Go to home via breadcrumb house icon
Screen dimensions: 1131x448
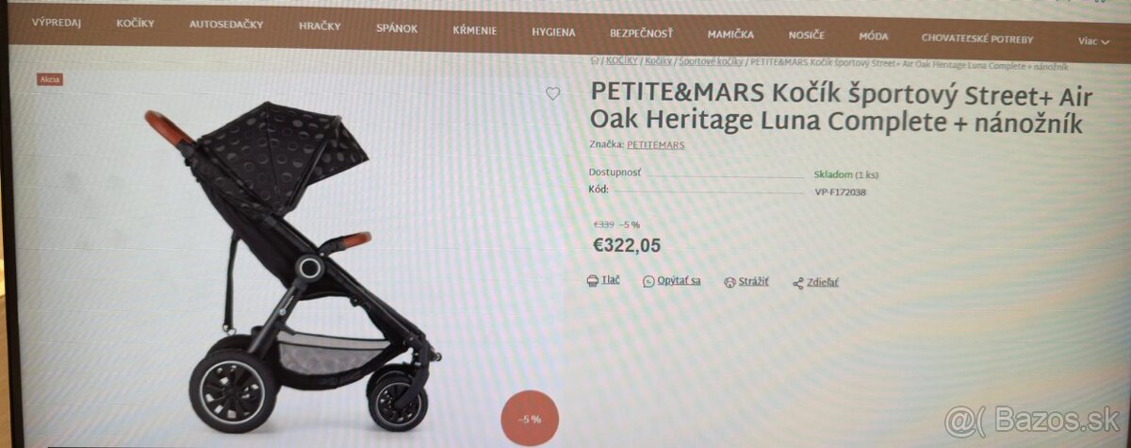pyautogui.click(x=594, y=60)
